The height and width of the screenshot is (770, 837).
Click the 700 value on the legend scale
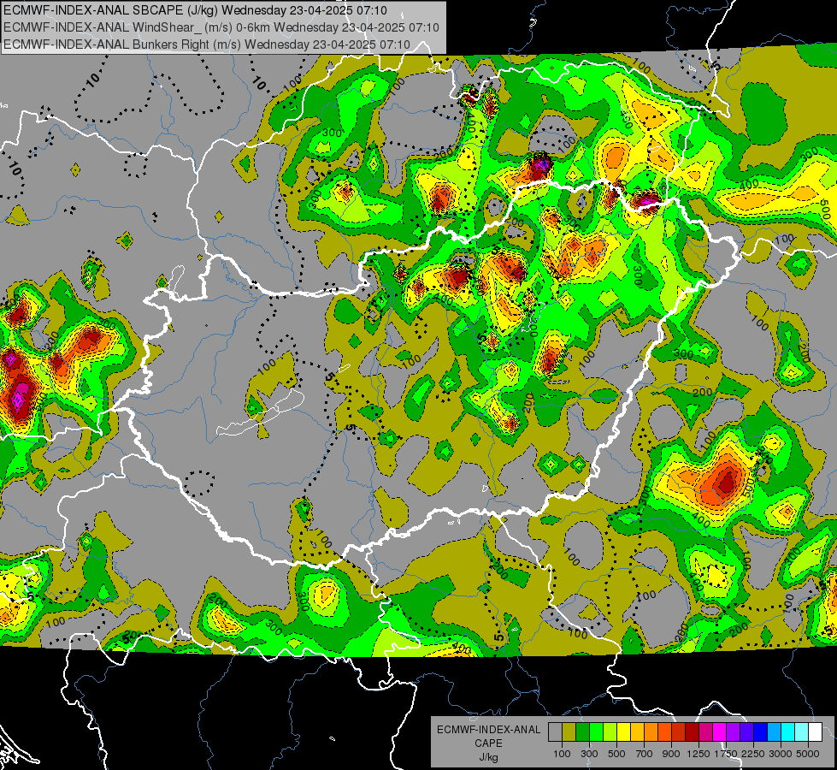click(645, 754)
